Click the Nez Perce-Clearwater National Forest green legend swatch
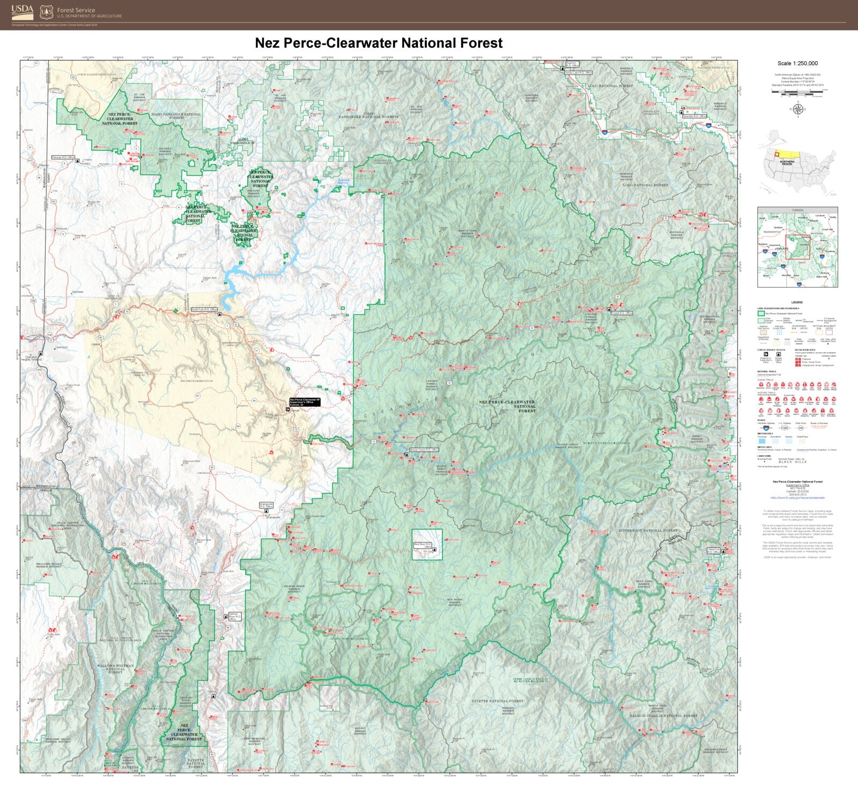Viewport: 858px width, 793px height. coord(761,313)
